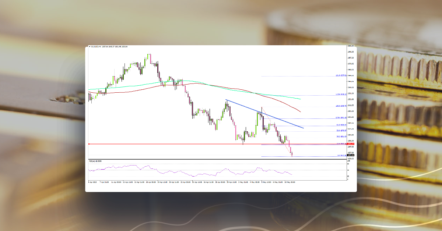This screenshot has width=442, height=231.
Task: Select the 1.236 Fibonacci level labeled 1838.10
Action: [x=341, y=94]
